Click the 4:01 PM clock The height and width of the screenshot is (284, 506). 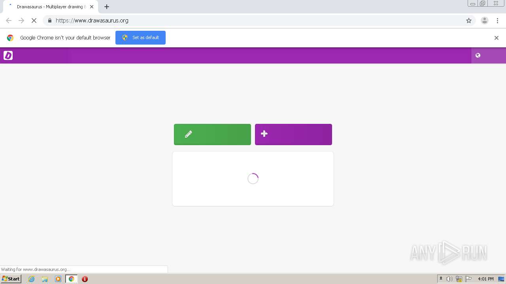(485, 279)
